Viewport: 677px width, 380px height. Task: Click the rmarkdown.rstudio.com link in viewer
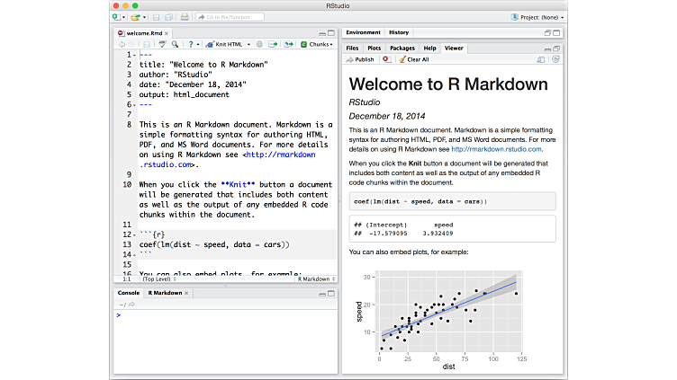click(x=503, y=149)
